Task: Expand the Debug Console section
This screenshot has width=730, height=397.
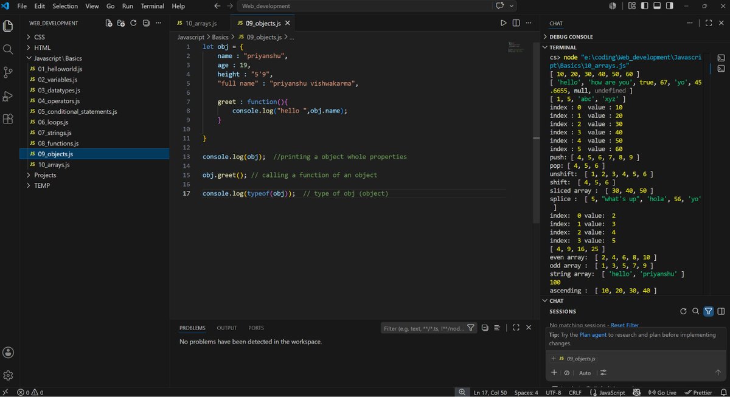Action: click(x=571, y=37)
